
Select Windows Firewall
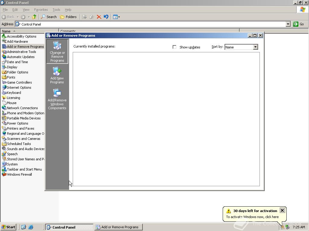17,174
